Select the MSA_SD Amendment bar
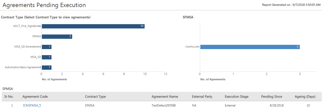The image size is (322, 109). pyautogui.click(x=46, y=47)
